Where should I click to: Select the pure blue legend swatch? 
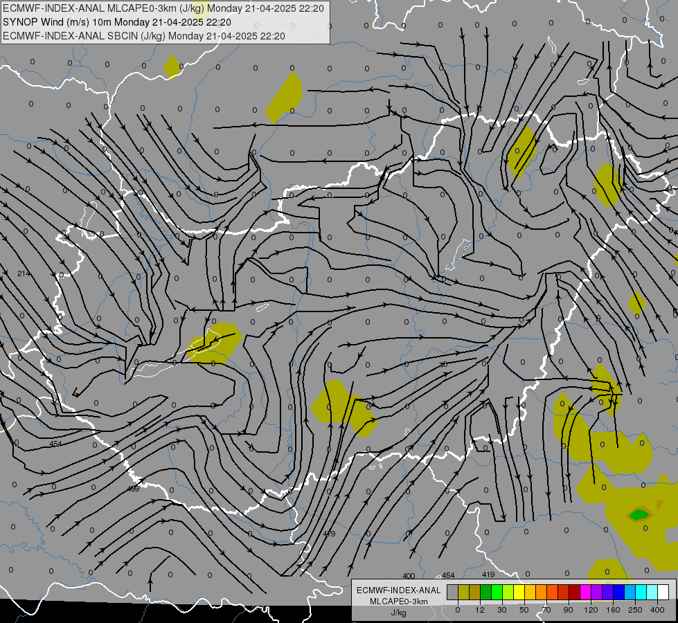[x=618, y=592]
